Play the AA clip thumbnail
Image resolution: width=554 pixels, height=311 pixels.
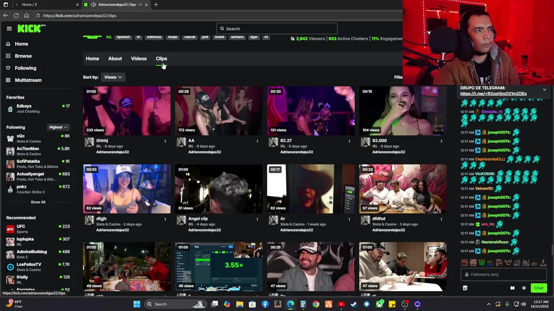click(219, 111)
